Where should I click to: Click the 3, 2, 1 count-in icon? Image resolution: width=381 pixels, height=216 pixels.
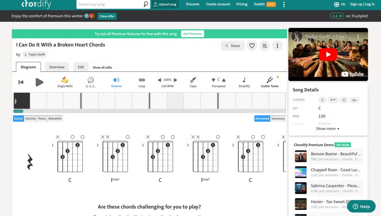point(90,80)
